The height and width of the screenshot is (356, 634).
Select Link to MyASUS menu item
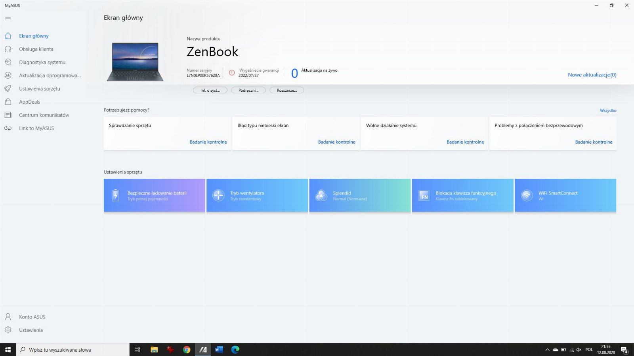coord(36,128)
